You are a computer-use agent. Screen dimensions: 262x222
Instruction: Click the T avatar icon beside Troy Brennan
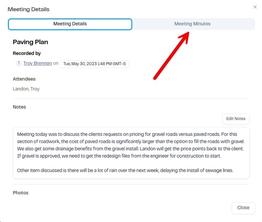point(19,63)
